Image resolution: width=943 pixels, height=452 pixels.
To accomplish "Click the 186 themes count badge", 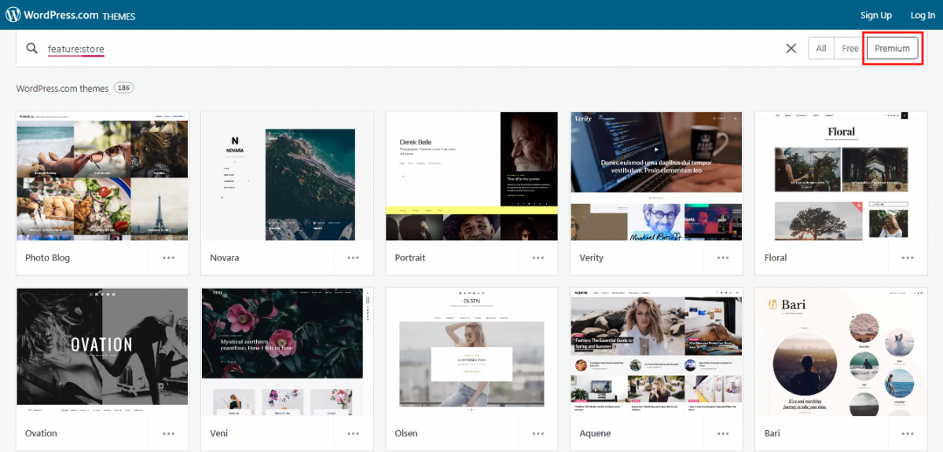I will 123,88.
